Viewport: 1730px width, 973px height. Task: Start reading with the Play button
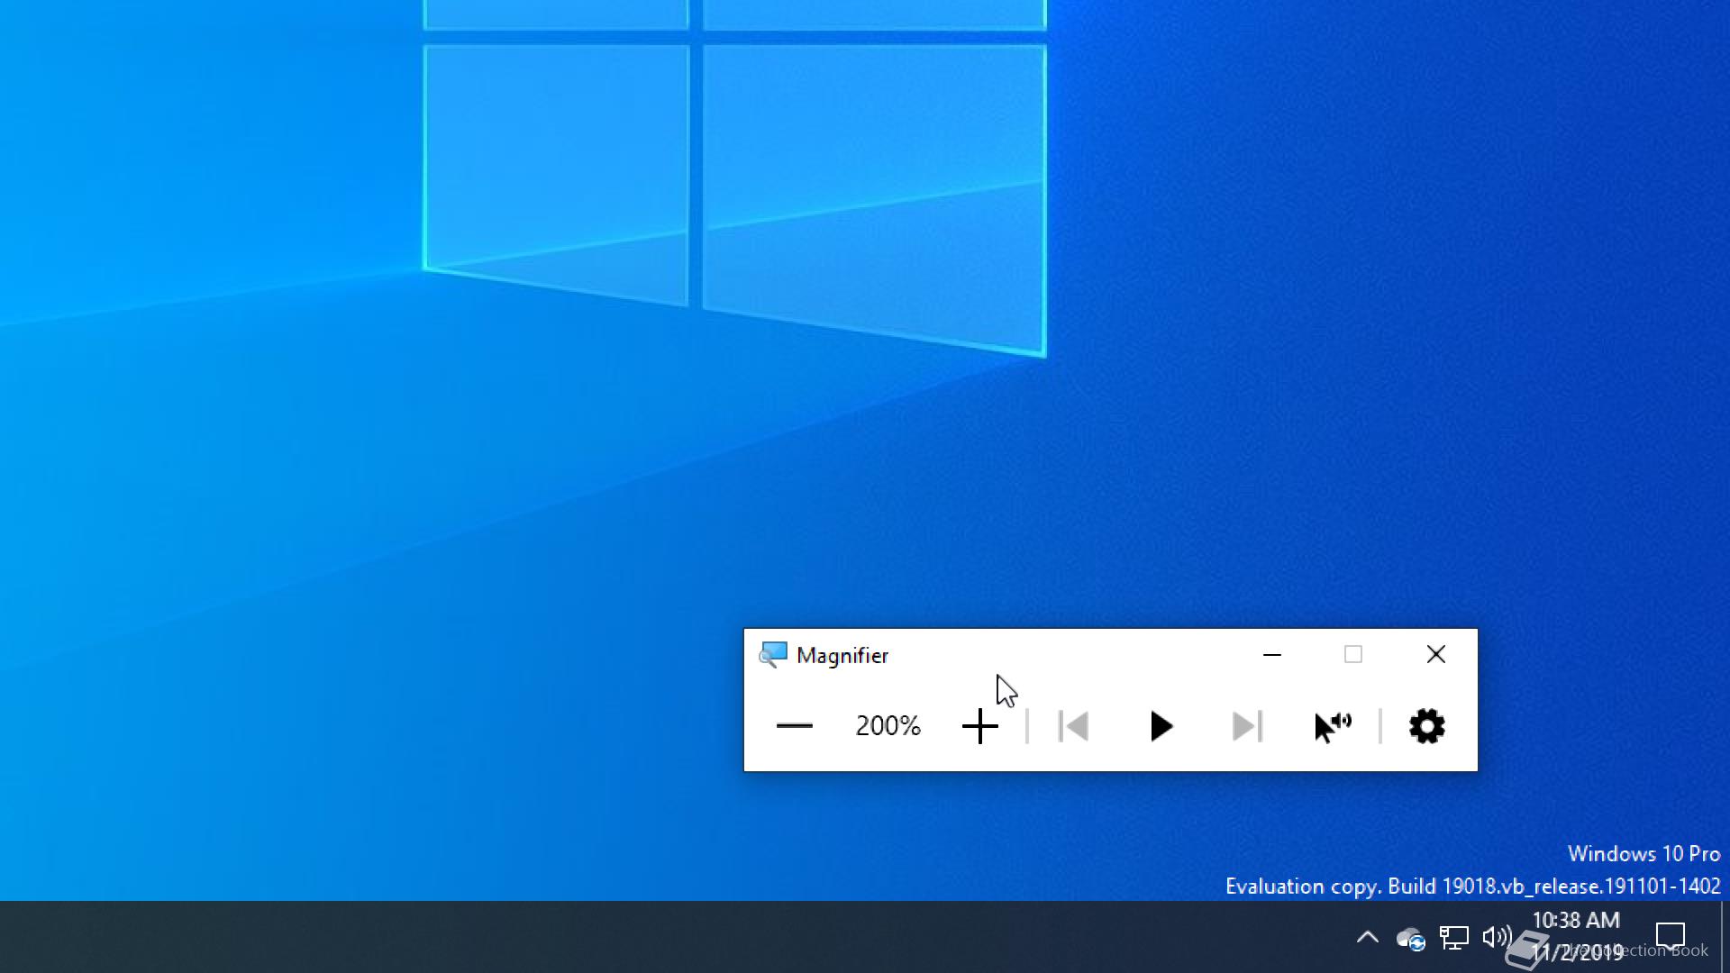click(1161, 726)
